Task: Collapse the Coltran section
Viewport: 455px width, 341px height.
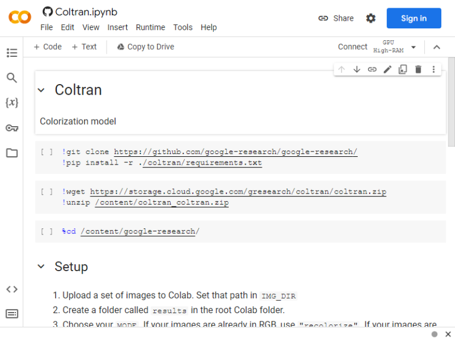Action: coord(41,90)
